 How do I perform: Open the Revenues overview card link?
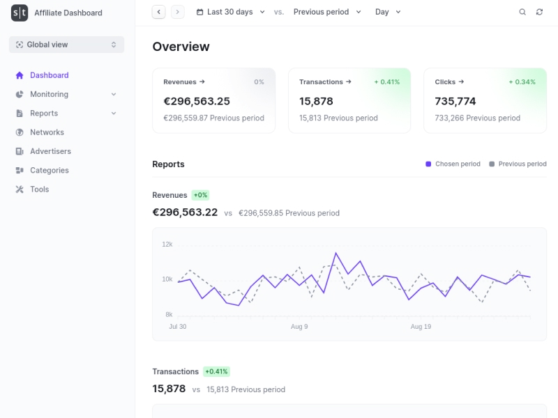click(x=184, y=82)
